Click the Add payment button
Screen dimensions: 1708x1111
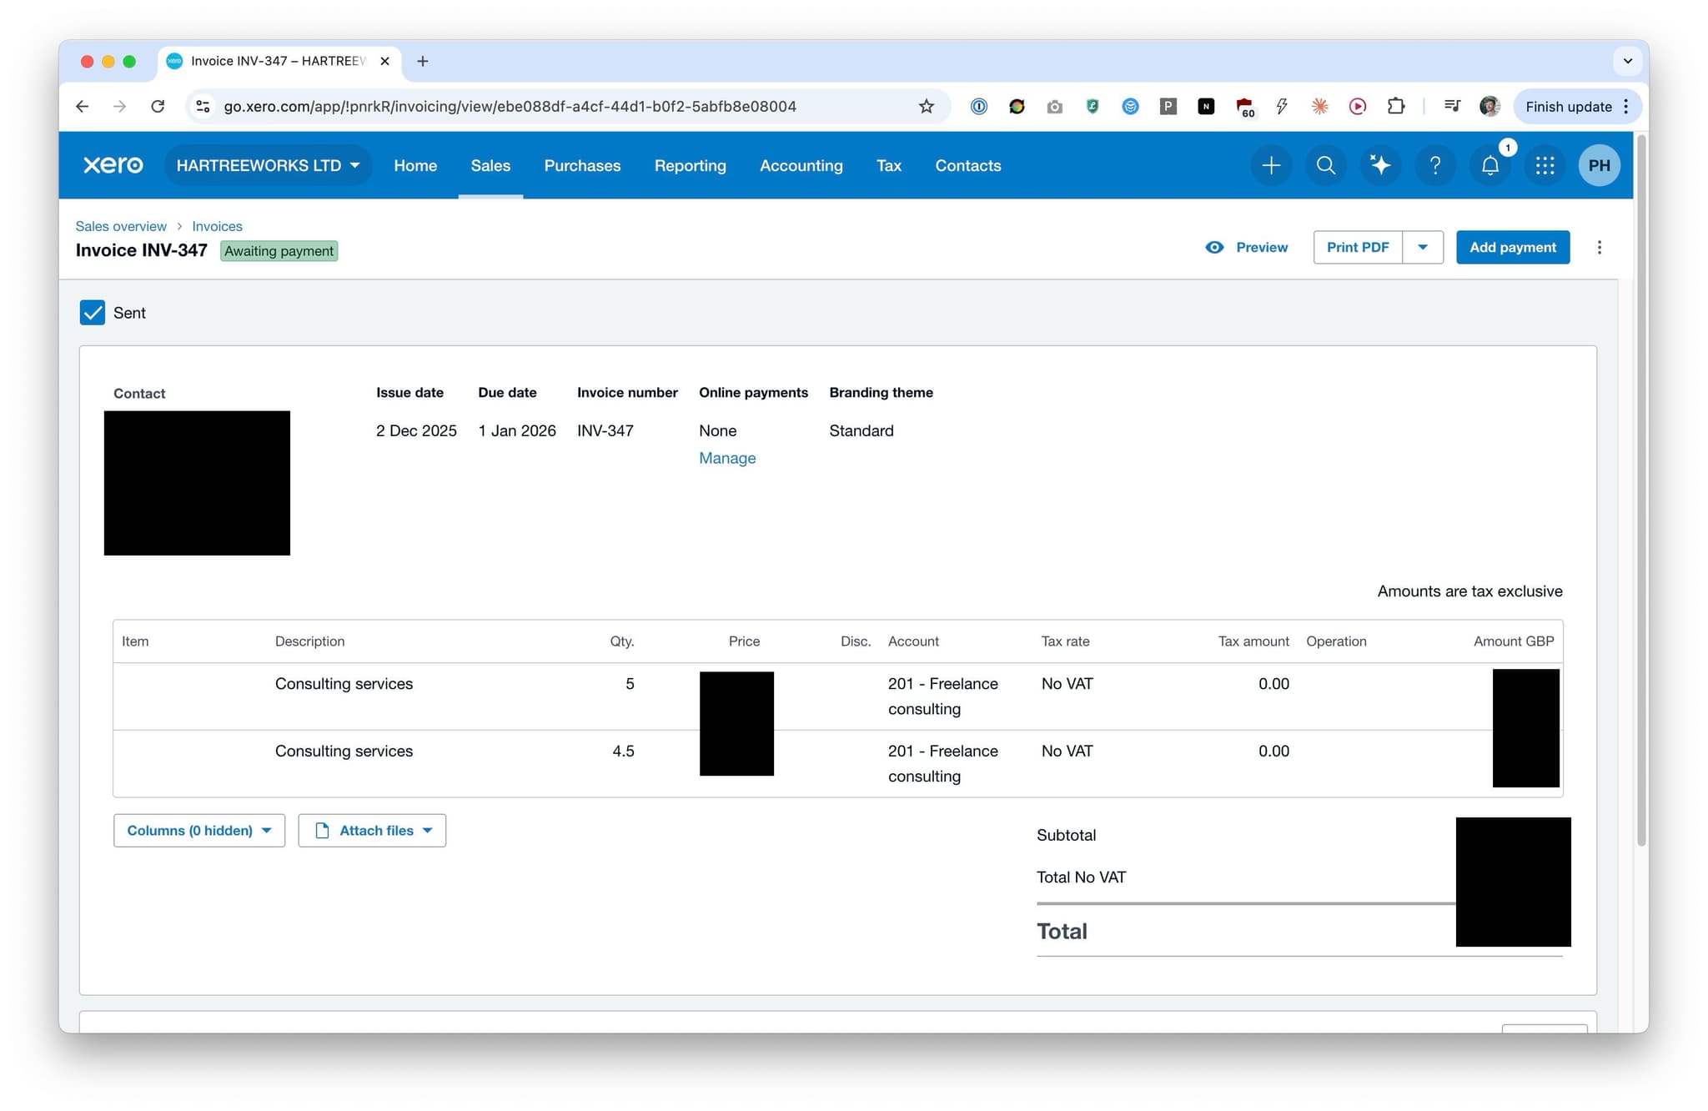1513,247
